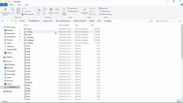This screenshot has height=103, width=183.
Task: Click the Cut command
Action: click(x=24, y=8)
